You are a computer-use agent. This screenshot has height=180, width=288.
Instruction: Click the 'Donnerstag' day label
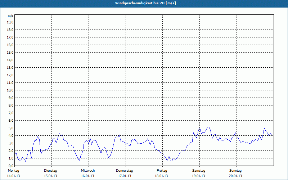(x=124, y=171)
